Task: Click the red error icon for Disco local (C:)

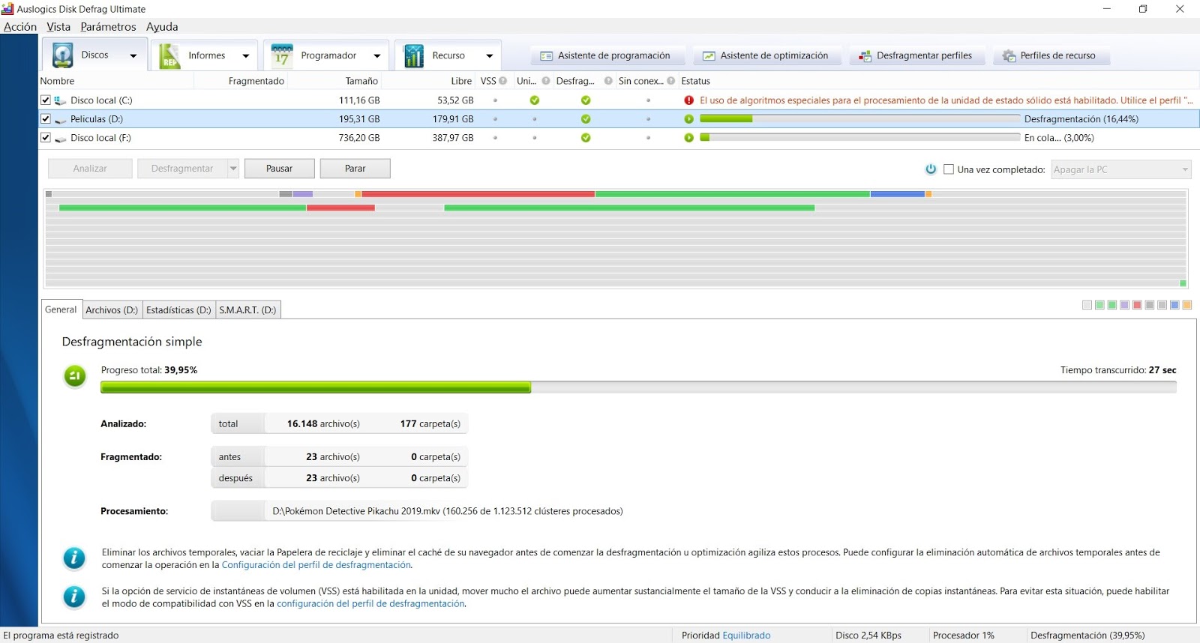Action: coord(688,100)
